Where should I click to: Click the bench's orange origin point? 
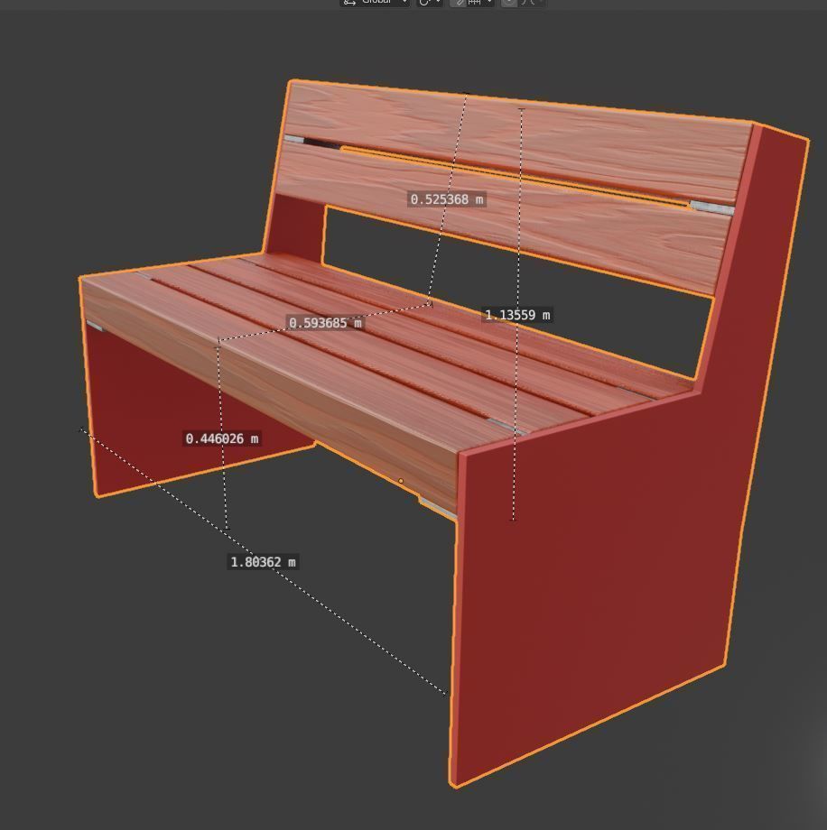point(401,481)
